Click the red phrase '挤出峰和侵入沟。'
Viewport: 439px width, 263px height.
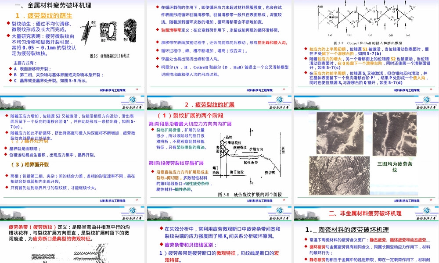(273, 43)
